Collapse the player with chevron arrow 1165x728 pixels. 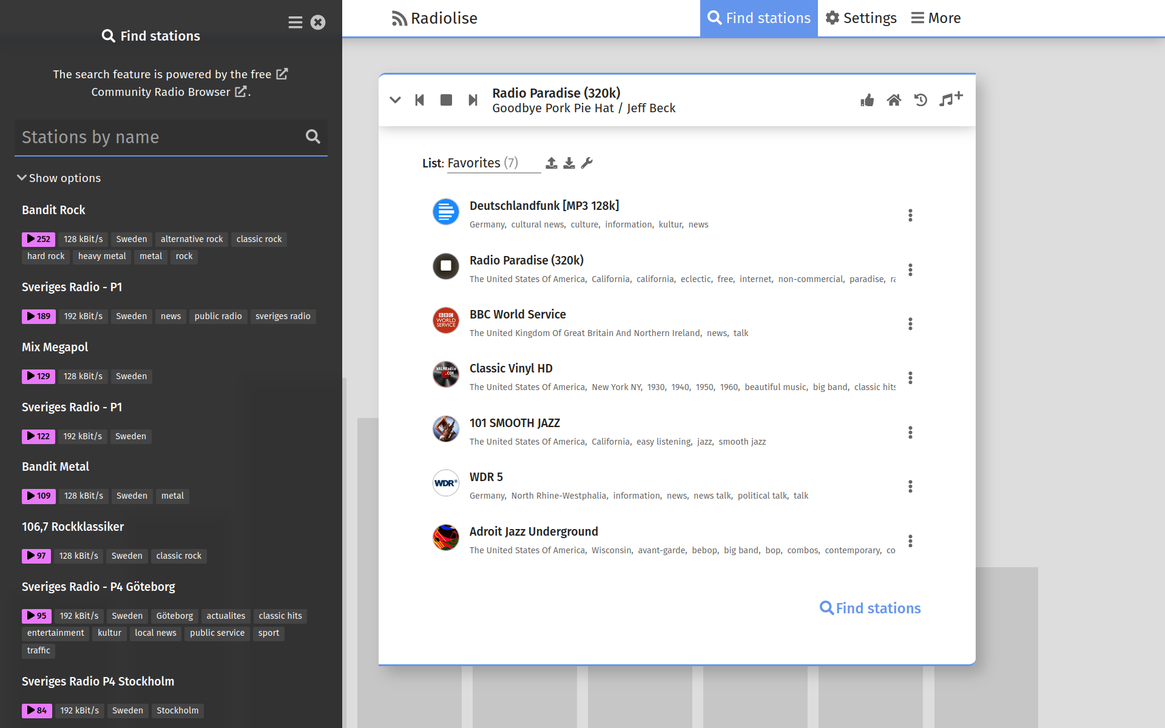[x=395, y=100]
